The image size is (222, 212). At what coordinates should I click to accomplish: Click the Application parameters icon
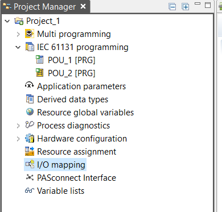tap(30, 85)
